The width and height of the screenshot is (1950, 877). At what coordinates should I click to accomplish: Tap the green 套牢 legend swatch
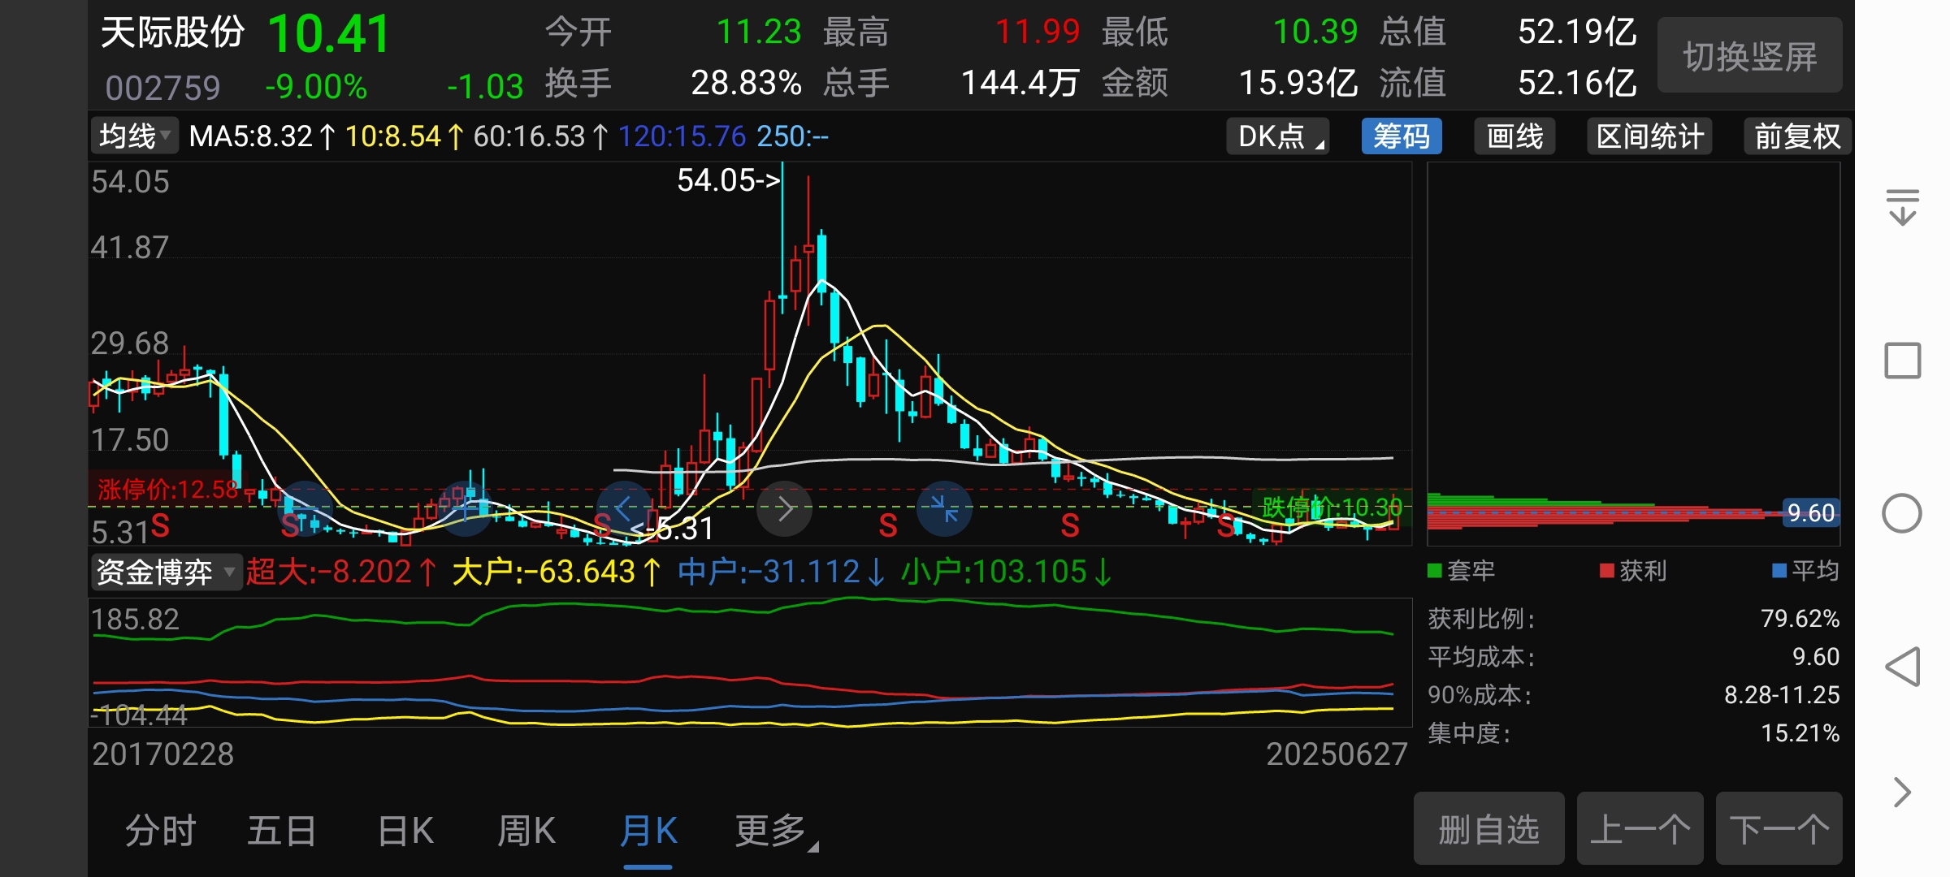1435,571
